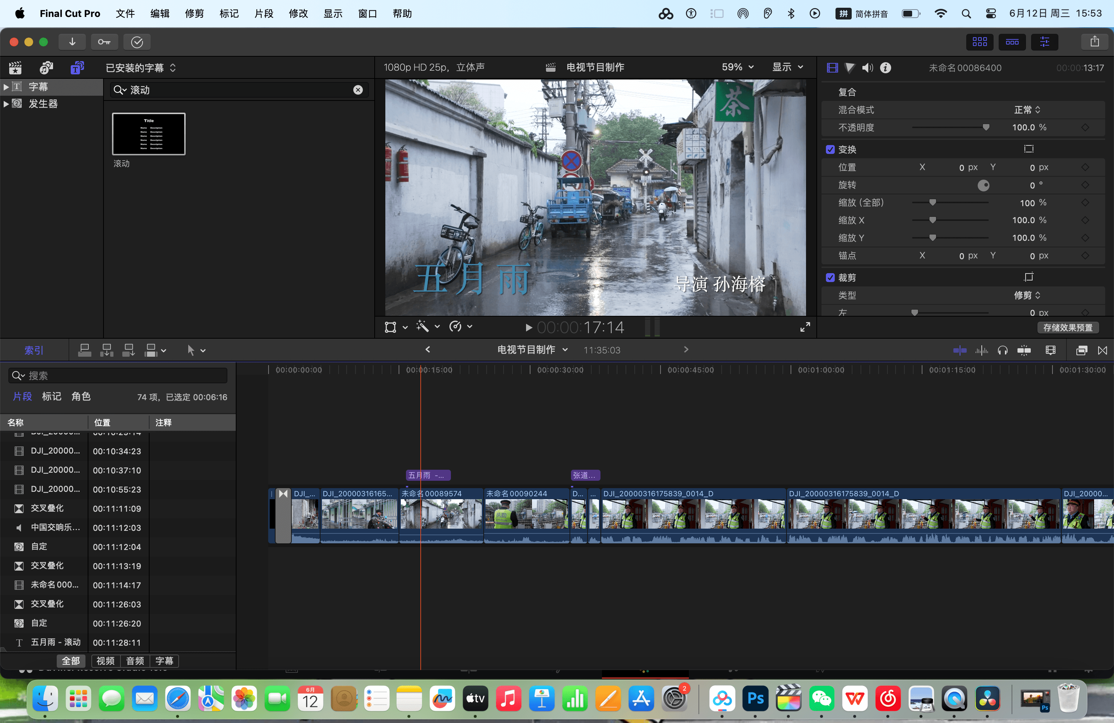This screenshot has width=1114, height=723.
Task: Show titles and generators sidebar icon
Action: tap(77, 68)
